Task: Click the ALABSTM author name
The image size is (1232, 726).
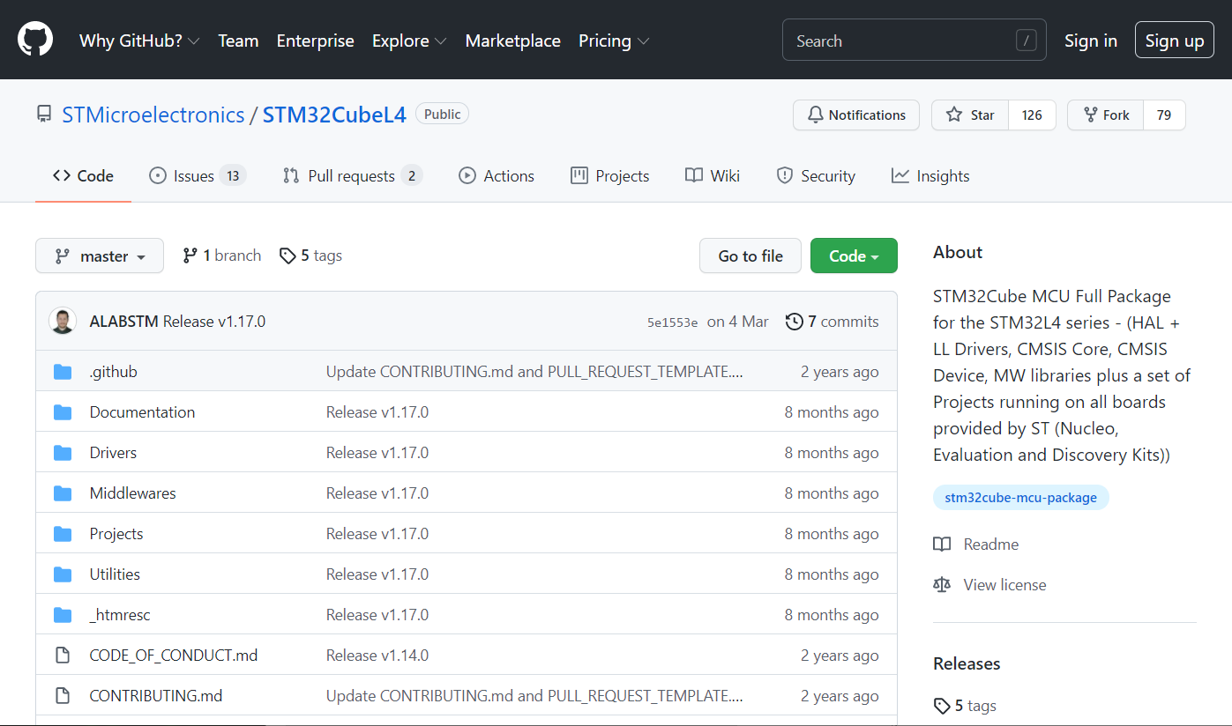Action: (x=124, y=322)
